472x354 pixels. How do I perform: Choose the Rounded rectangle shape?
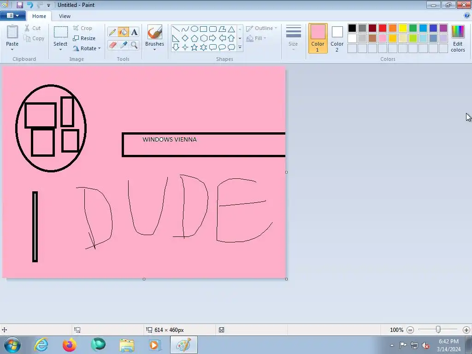tap(213, 29)
